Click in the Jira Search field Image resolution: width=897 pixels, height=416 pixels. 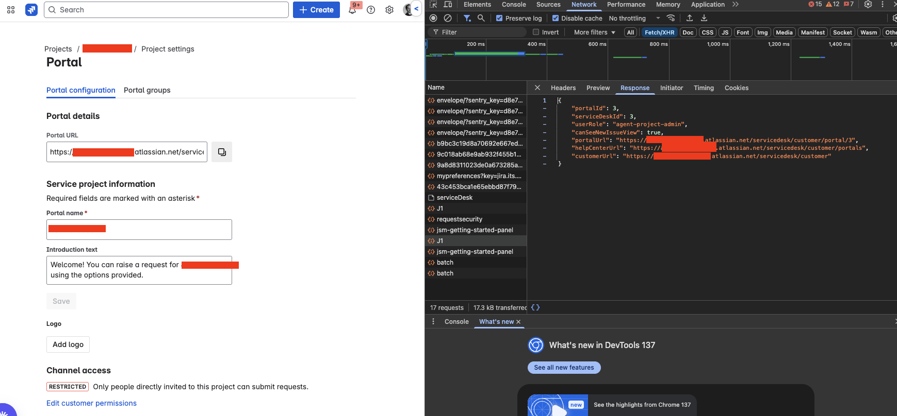point(166,10)
